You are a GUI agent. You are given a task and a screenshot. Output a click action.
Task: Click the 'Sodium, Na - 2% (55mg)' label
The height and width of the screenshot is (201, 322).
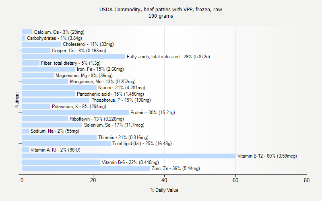[x=55, y=131]
